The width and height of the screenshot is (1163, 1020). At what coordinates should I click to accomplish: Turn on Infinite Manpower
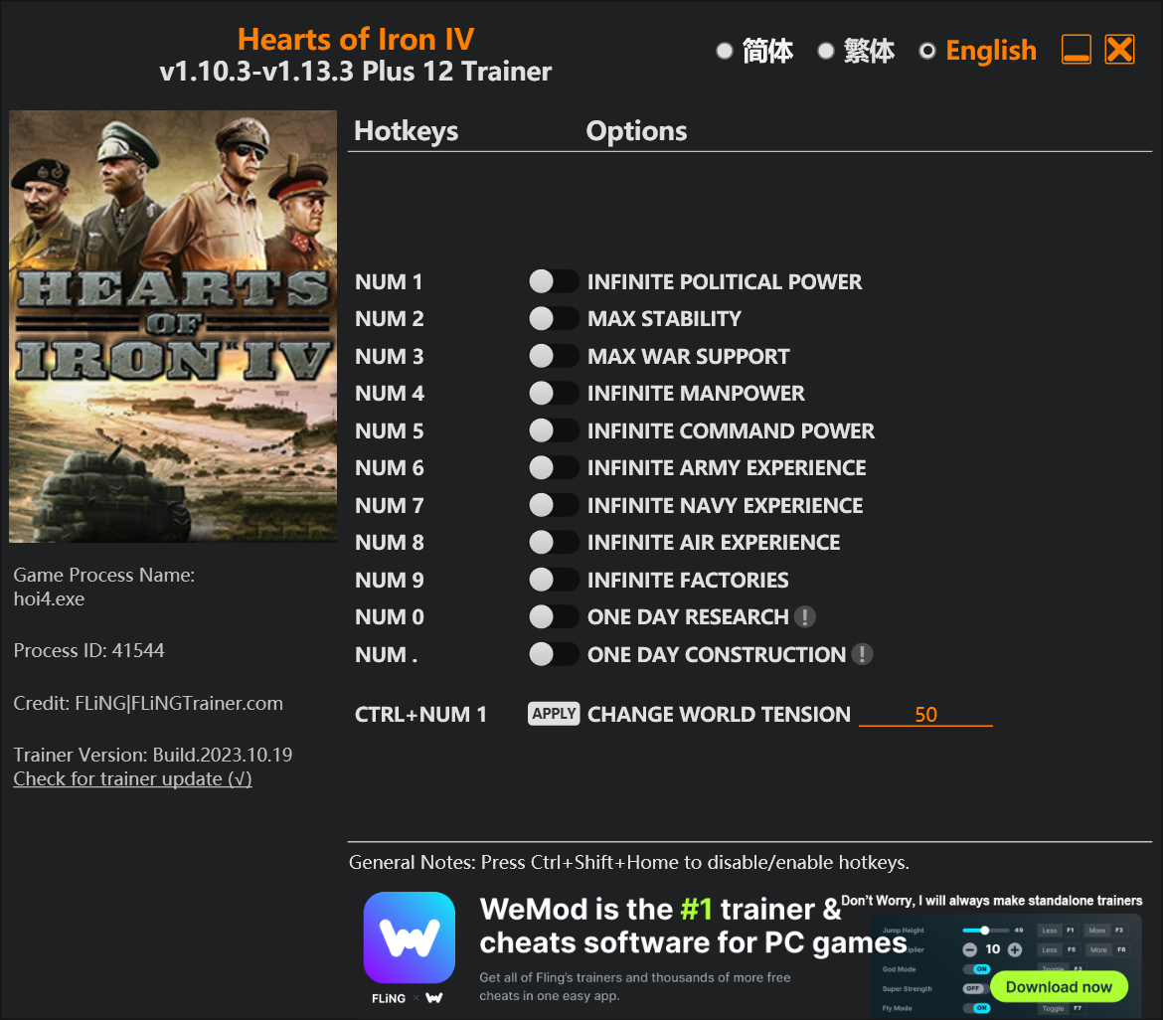tap(554, 393)
